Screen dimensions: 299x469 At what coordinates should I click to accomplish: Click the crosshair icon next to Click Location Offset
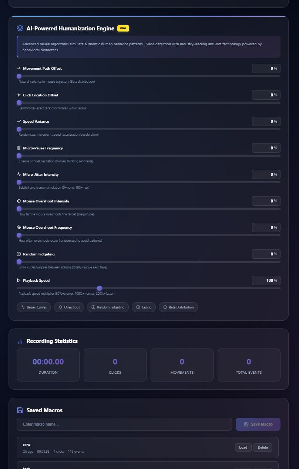point(19,95)
